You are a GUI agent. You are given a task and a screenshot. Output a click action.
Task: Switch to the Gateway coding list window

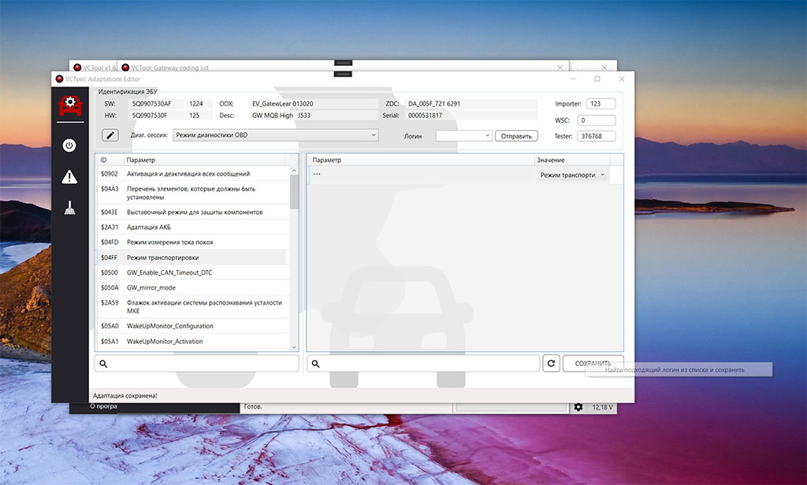click(169, 68)
